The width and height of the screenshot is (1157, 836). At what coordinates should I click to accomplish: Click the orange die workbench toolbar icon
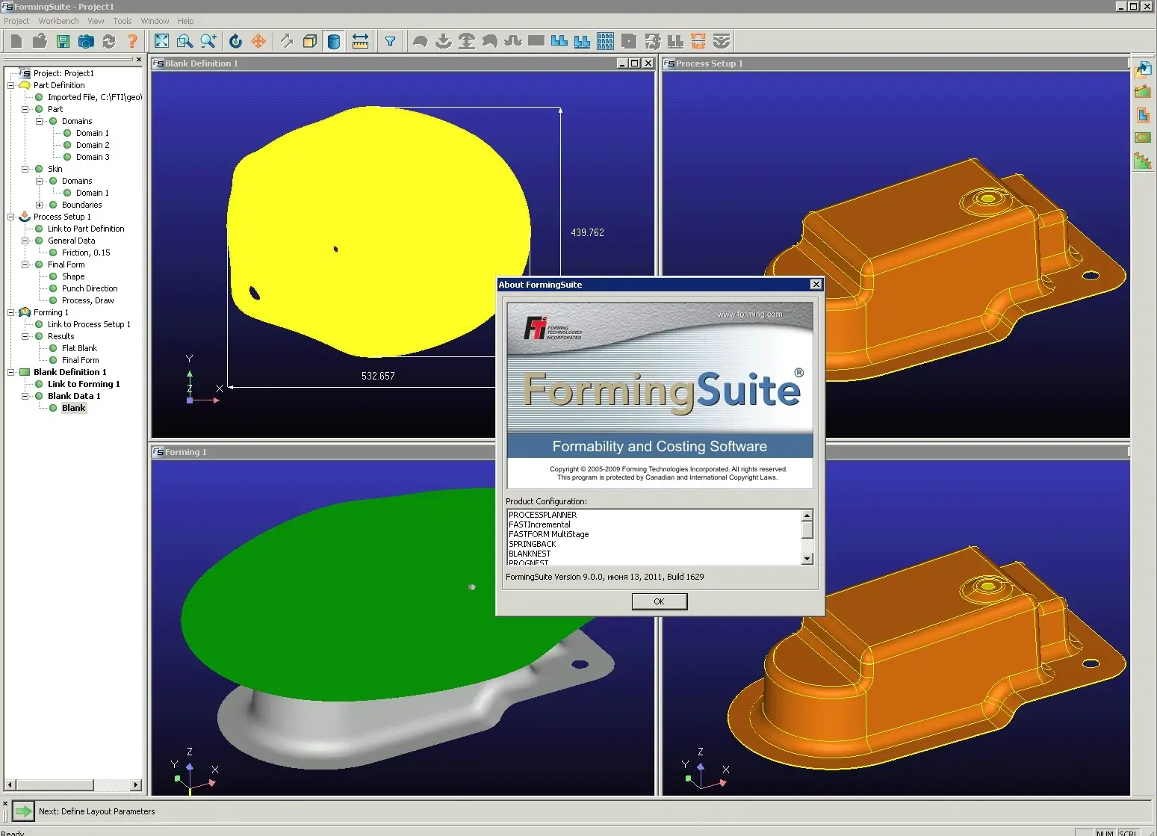pos(698,41)
